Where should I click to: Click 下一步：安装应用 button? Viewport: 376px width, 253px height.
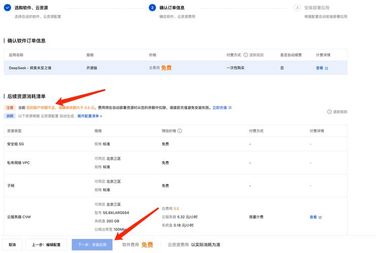click(92, 245)
